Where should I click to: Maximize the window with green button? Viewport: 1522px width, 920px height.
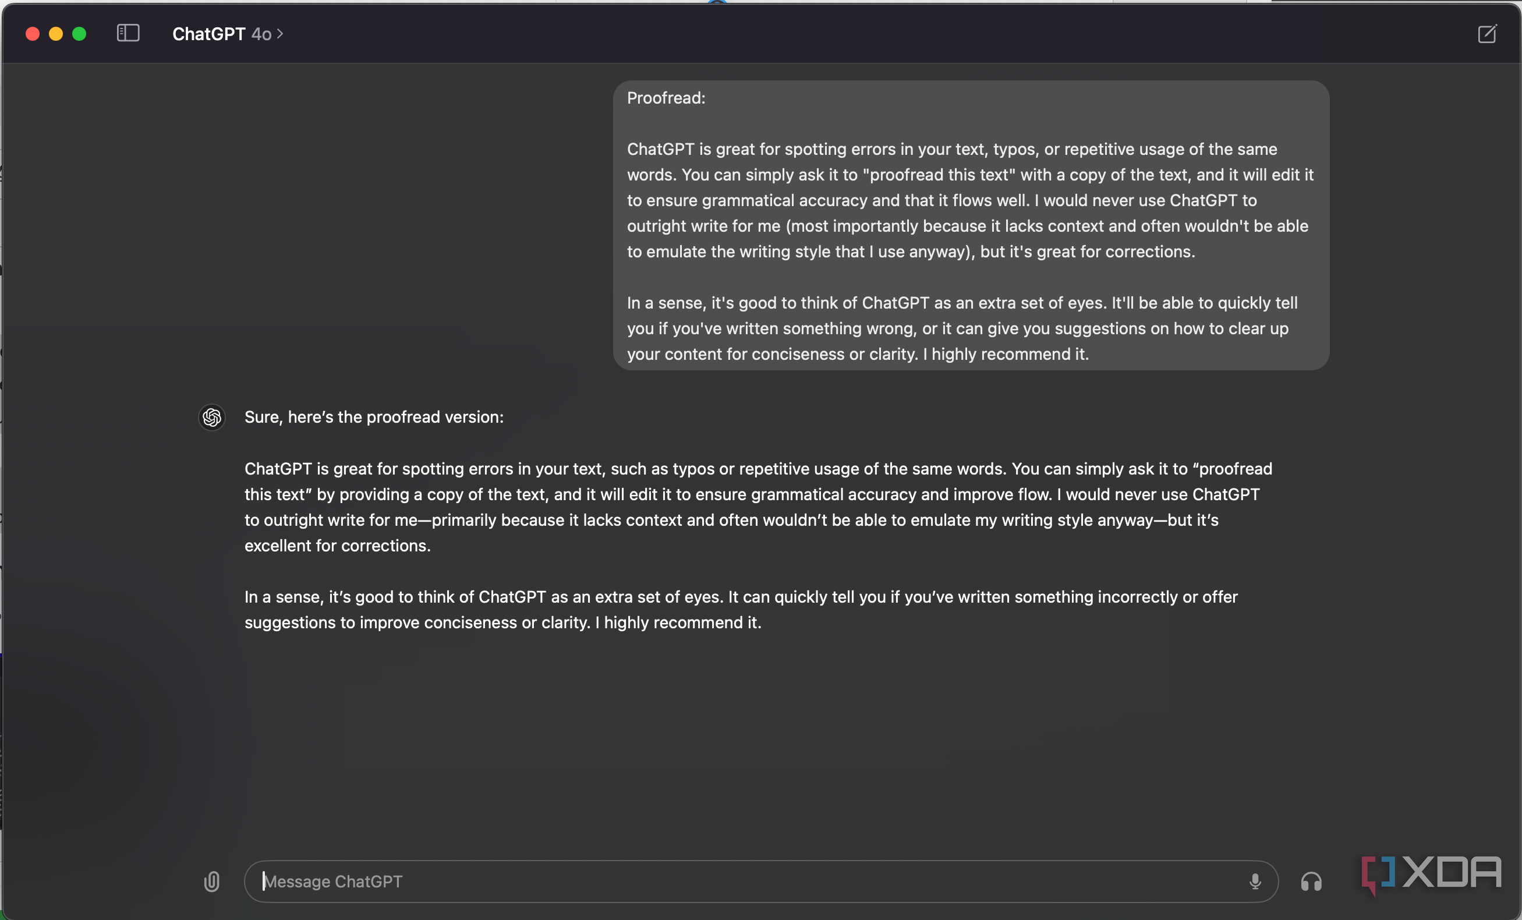pyautogui.click(x=79, y=33)
